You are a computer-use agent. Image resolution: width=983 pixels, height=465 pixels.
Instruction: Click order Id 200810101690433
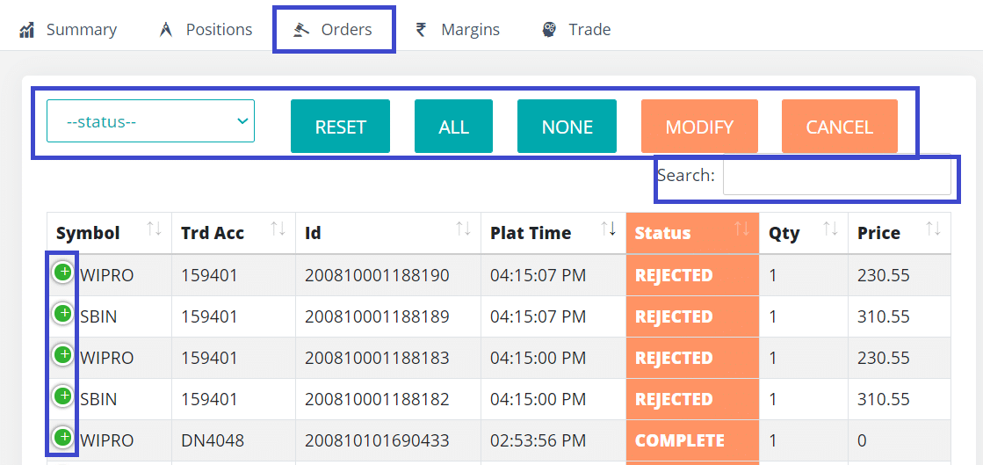click(x=377, y=441)
